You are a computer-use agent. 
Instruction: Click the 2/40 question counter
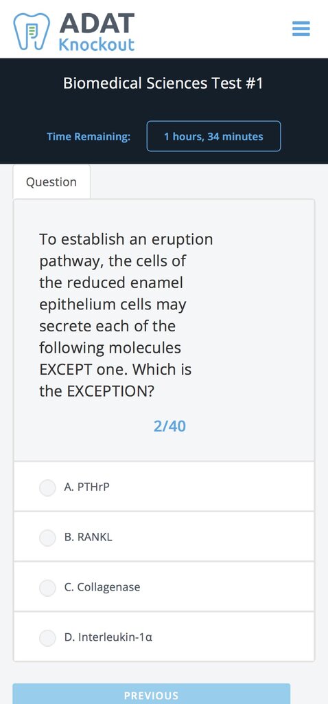click(169, 426)
